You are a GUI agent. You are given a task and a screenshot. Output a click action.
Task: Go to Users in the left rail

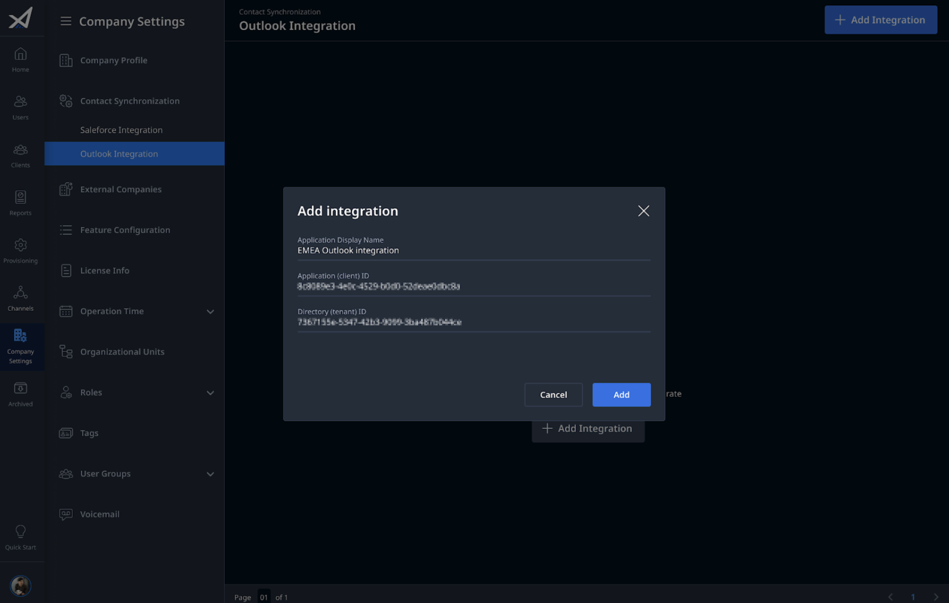click(21, 107)
